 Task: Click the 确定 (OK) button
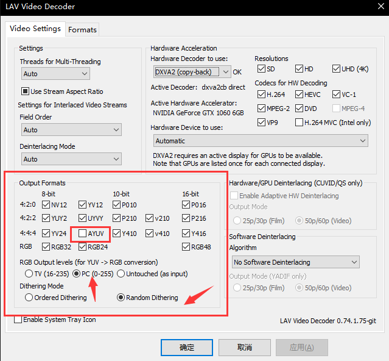(x=187, y=348)
